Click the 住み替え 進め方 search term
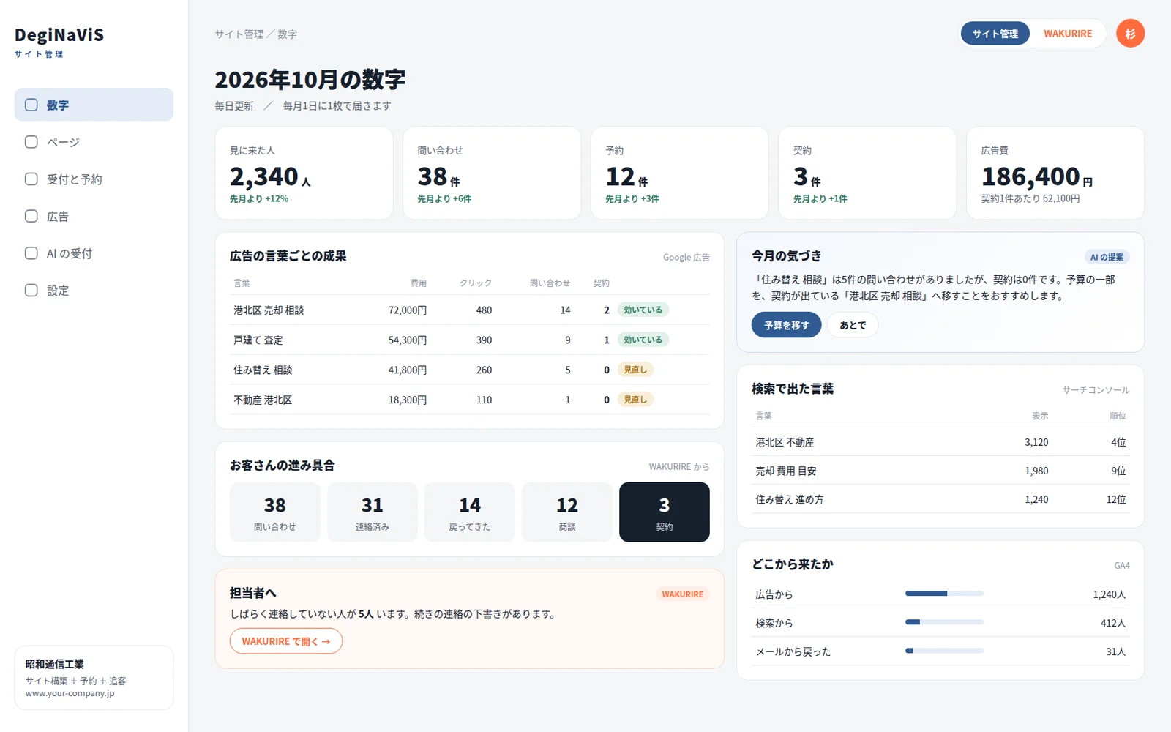Image resolution: width=1171 pixels, height=732 pixels. tap(790, 499)
